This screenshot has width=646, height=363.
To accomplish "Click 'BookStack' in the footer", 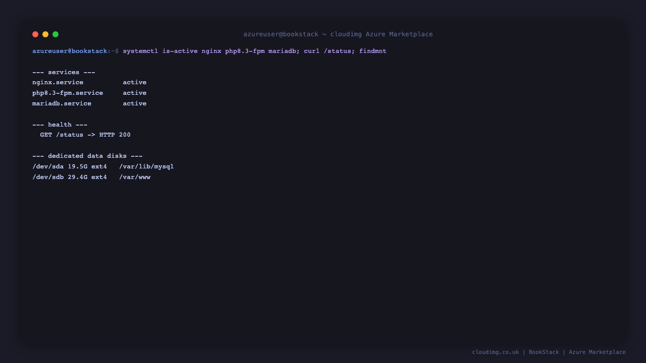I will [x=544, y=352].
